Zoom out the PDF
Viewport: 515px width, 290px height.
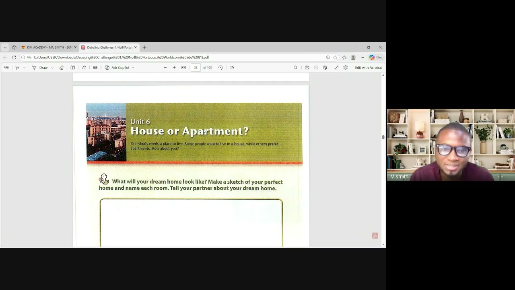[165, 68]
